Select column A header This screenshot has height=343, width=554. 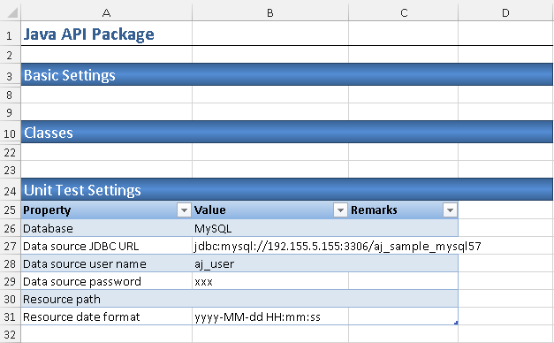tap(106, 12)
